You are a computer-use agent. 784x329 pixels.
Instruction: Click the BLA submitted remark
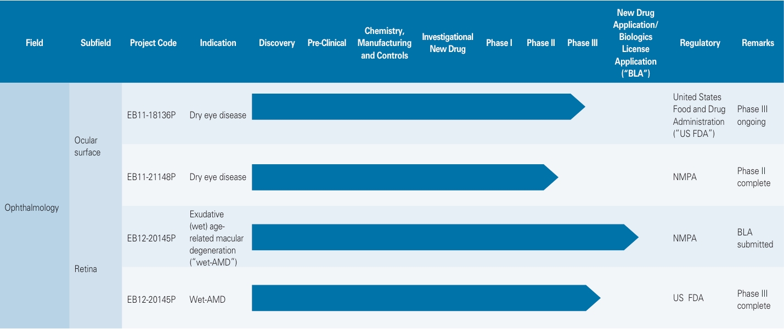(x=755, y=238)
